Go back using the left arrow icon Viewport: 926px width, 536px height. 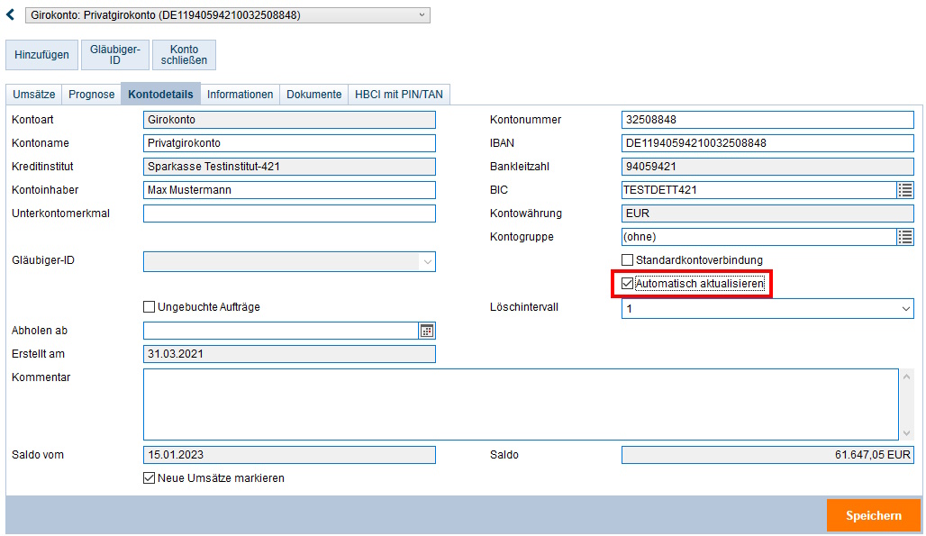point(11,15)
